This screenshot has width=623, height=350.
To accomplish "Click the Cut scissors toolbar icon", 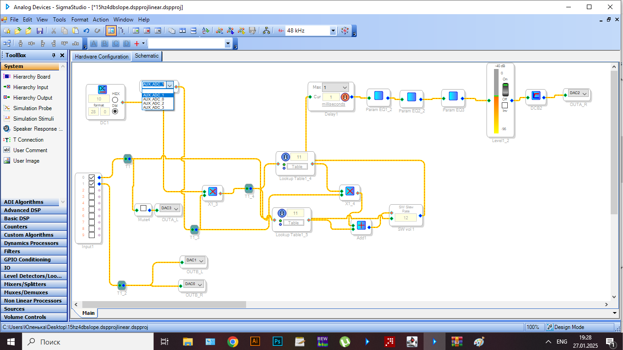I will (x=54, y=31).
